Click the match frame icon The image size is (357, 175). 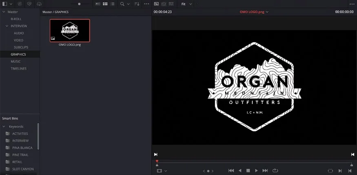coord(330,171)
